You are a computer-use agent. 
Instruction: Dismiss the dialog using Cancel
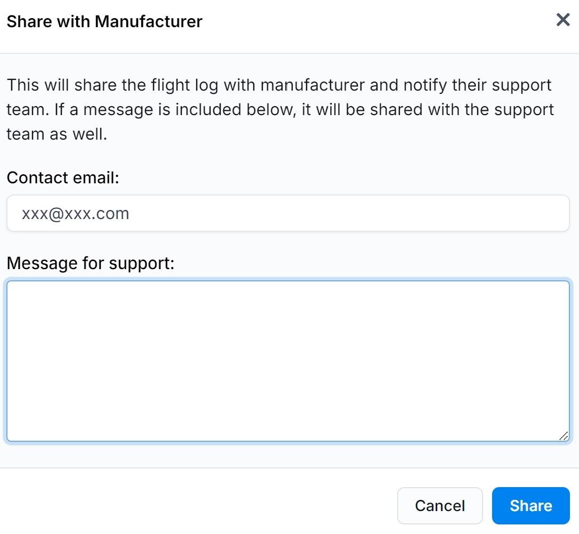coord(440,505)
